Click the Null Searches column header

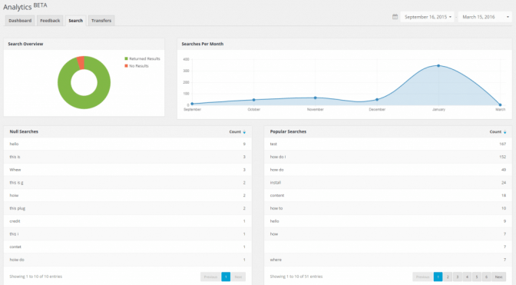[x=24, y=131]
